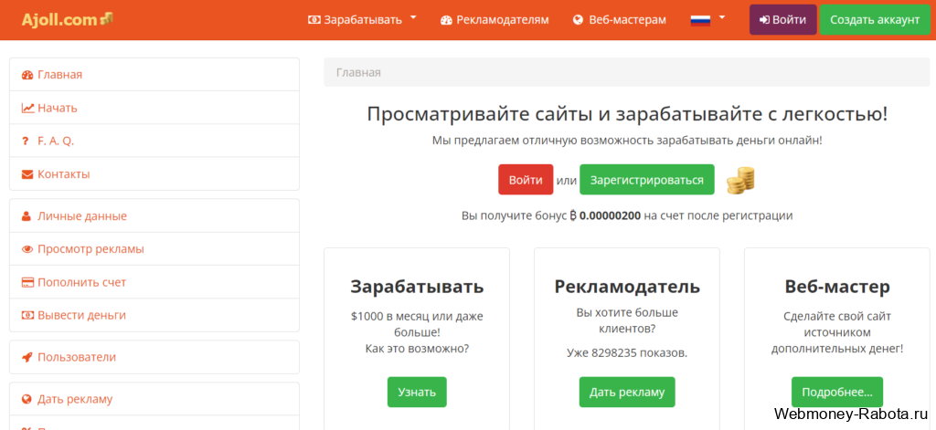Click the envelope icon beside Контакты
This screenshot has width=936, height=430.
click(27, 174)
